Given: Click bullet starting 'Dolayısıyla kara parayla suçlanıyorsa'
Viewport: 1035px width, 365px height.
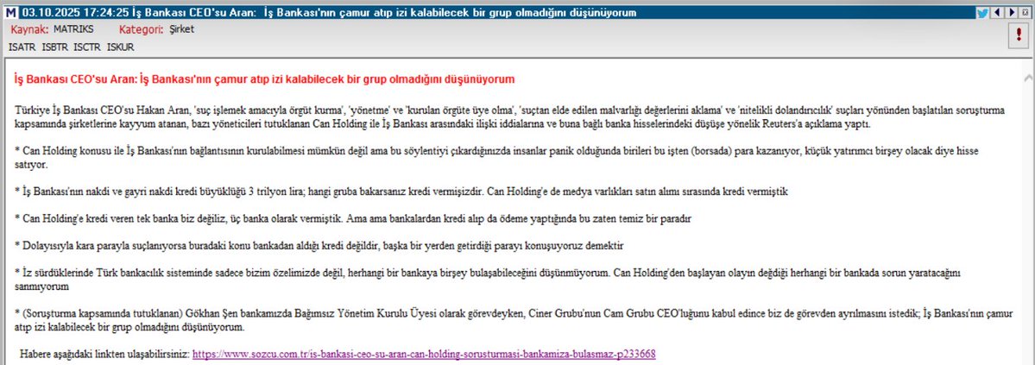Looking at the screenshot, I should [319, 246].
